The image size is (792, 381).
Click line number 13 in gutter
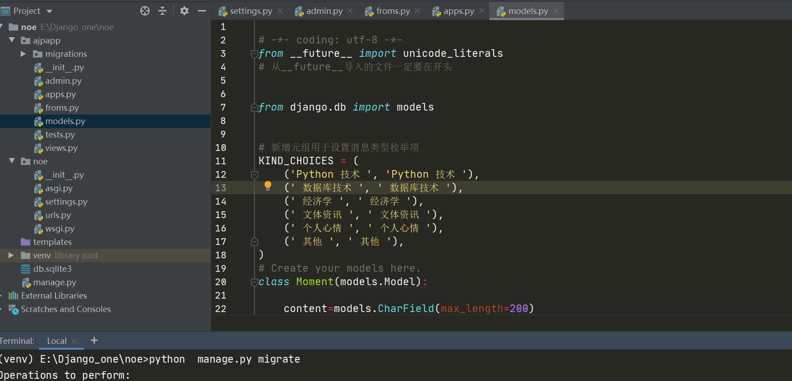coord(220,188)
